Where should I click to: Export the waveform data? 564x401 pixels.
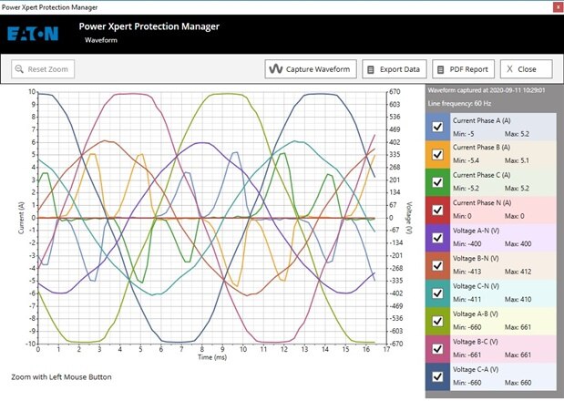coord(395,69)
